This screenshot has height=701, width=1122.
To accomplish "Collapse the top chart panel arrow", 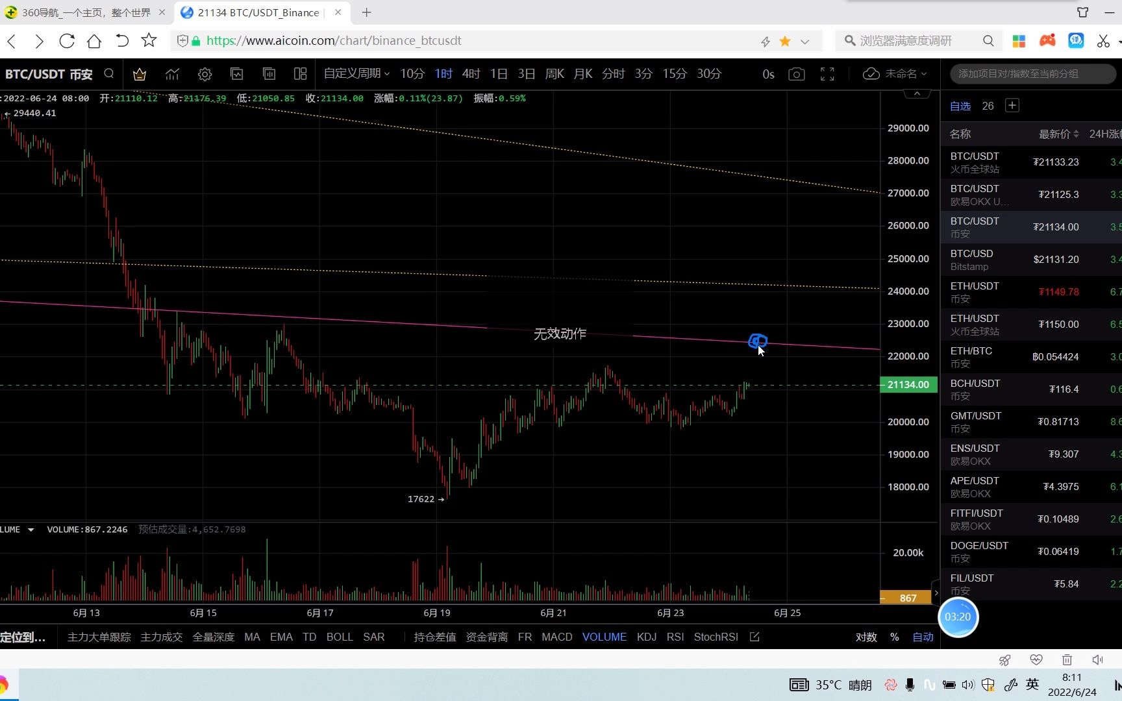I will (x=917, y=94).
